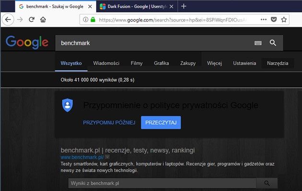Screen dimensions: 302x191
Task: Click the search icon beside 'Wyniki z benchmark.pl'
Action: coord(267,183)
